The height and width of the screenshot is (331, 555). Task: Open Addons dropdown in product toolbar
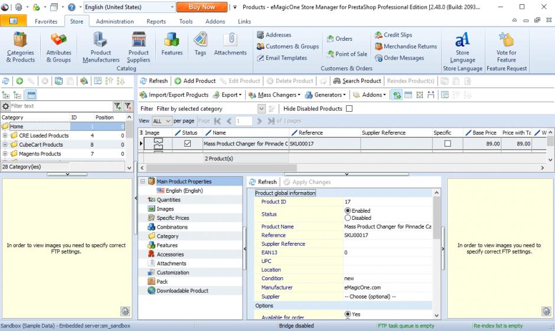click(370, 95)
